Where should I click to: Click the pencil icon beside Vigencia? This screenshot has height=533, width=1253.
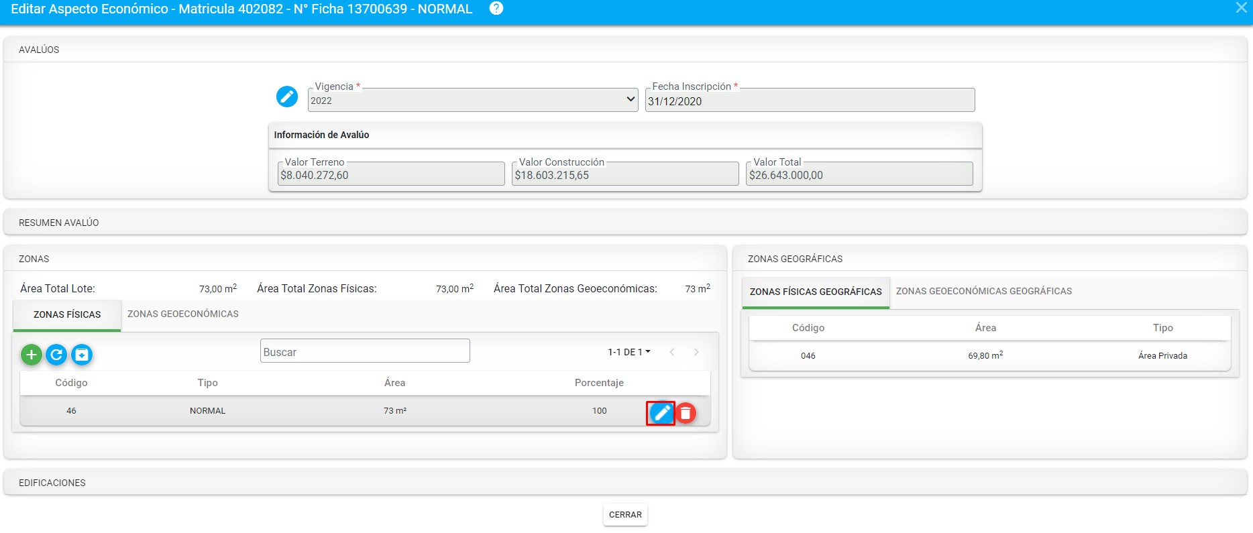[287, 97]
